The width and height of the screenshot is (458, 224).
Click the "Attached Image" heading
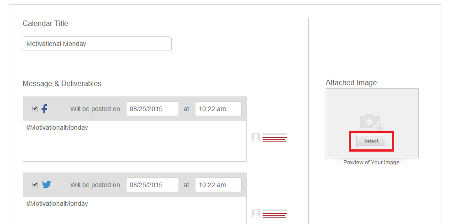(x=351, y=83)
